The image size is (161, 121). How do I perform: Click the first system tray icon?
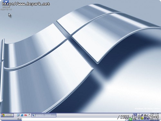pyautogui.click(x=142, y=115)
